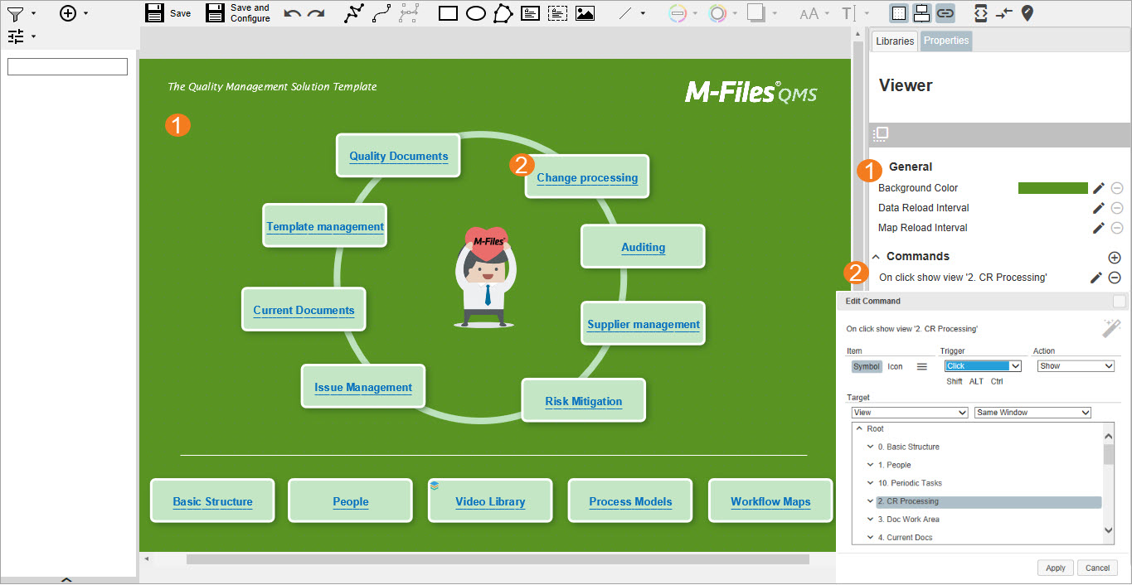The width and height of the screenshot is (1132, 585).
Task: Toggle the Ctrl modifier key option
Action: 997,382
